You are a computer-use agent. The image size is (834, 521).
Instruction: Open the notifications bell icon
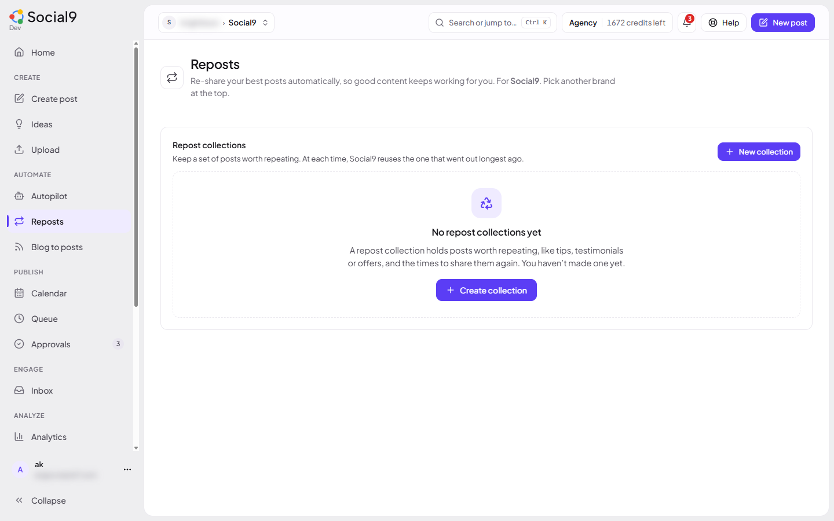click(x=687, y=23)
